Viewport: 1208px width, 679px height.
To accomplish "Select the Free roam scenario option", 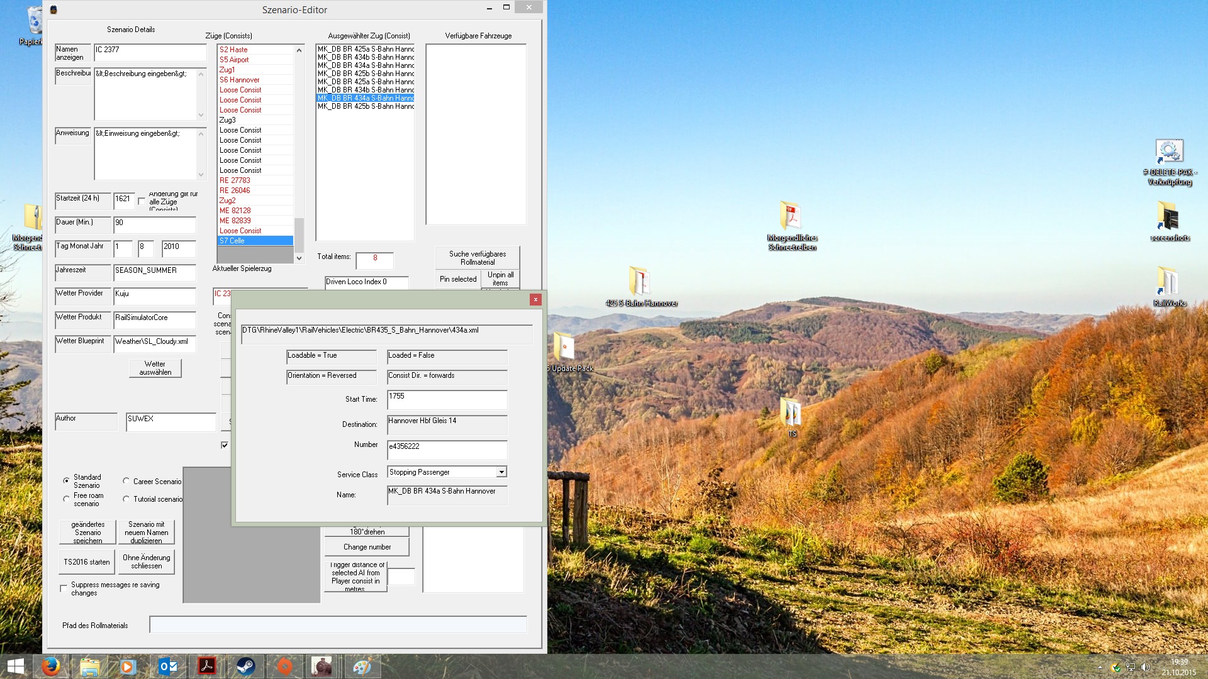I will point(66,499).
